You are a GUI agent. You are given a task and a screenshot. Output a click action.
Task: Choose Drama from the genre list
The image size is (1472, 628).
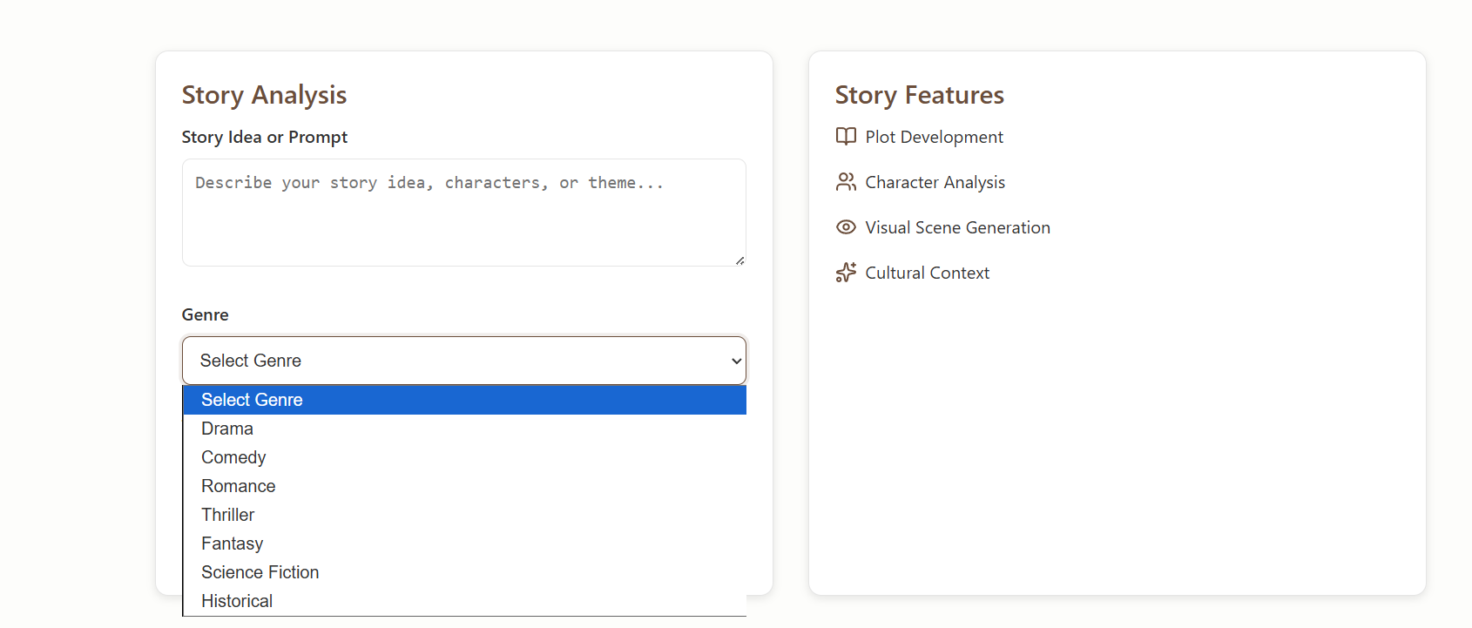tap(227, 429)
